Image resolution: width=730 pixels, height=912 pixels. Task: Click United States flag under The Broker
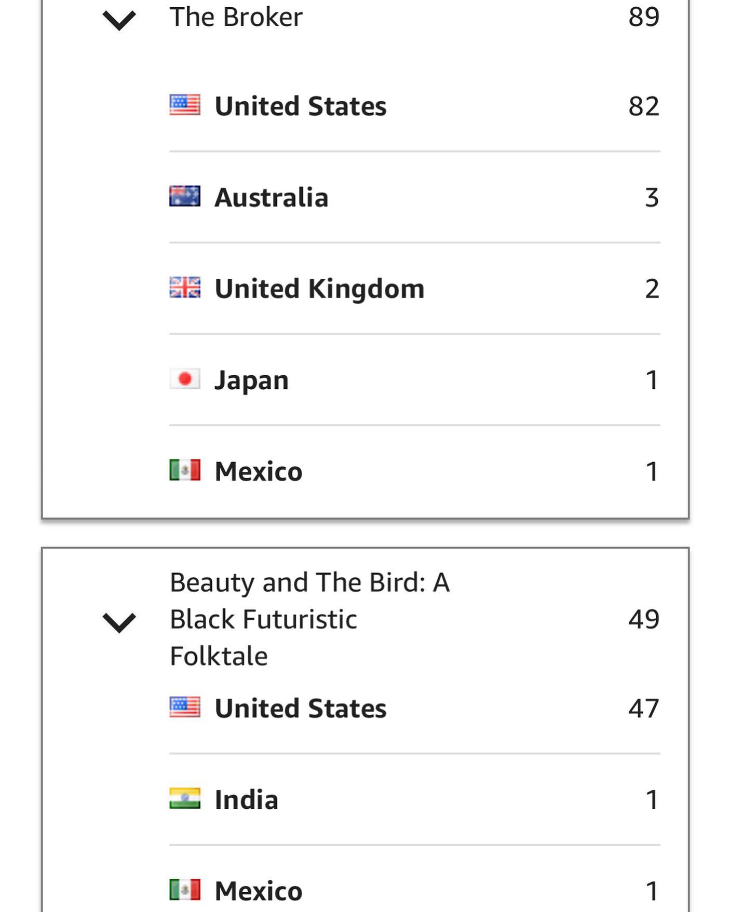[x=185, y=105]
